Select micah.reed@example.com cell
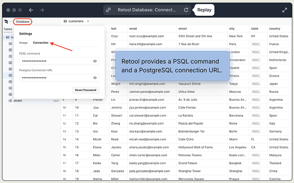294x183 pixels. pyautogui.click(x=152, y=139)
